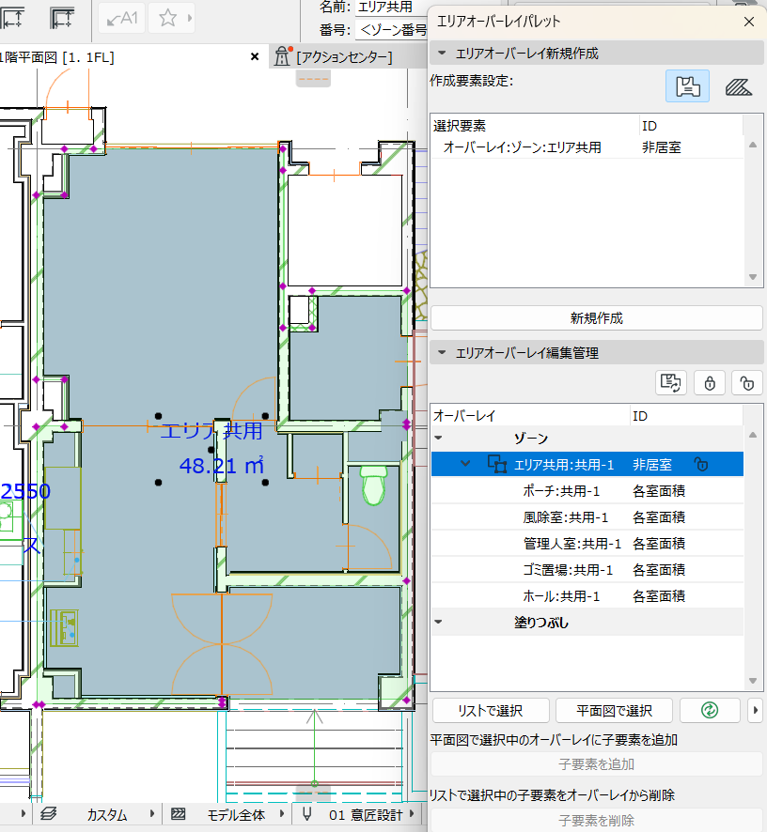This screenshot has width=767, height=832.
Task: Select the オーバーレイ:ゾーン:エリア共用 row in selected elements
Action: (587, 147)
